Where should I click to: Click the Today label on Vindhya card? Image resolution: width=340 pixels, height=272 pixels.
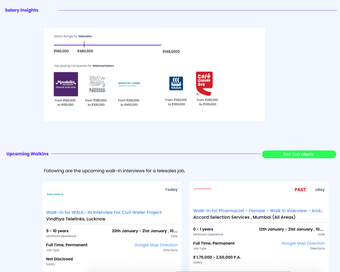click(171, 190)
